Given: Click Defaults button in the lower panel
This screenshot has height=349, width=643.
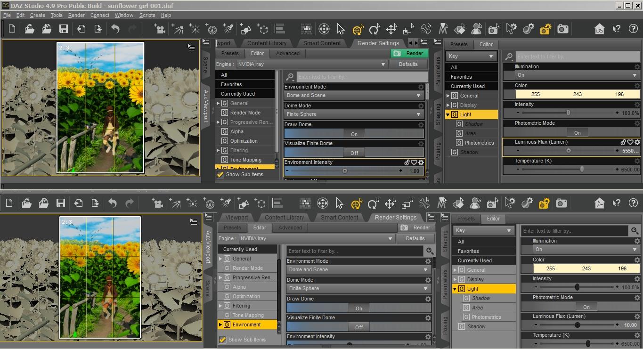Looking at the screenshot, I should point(415,238).
